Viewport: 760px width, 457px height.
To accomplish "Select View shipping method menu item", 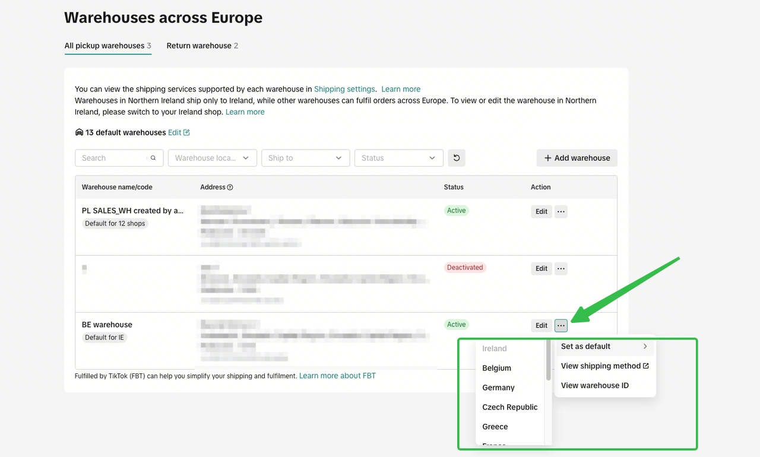I will click(604, 366).
